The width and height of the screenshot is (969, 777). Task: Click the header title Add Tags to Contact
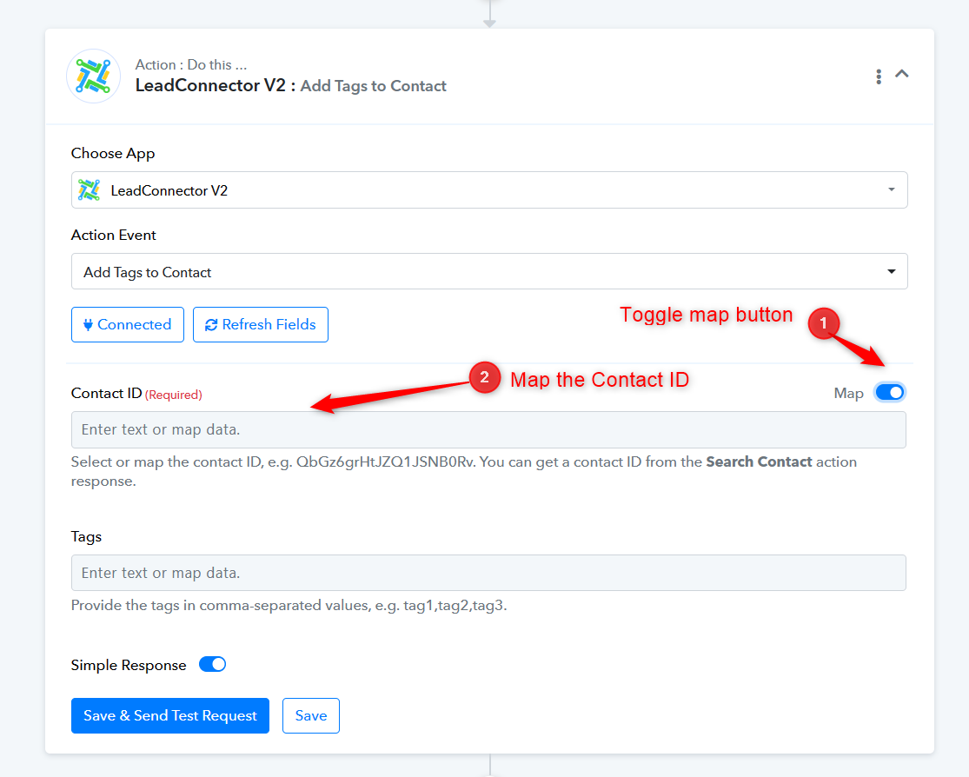tap(374, 86)
